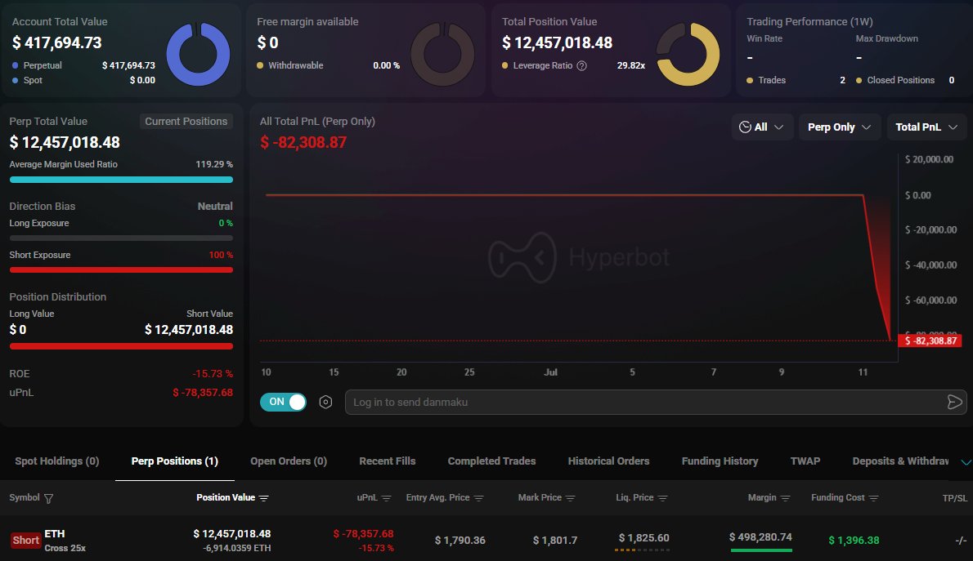Click the Account Total Value $ 417,694.73
Image resolution: width=973 pixels, height=561 pixels.
[x=57, y=42]
